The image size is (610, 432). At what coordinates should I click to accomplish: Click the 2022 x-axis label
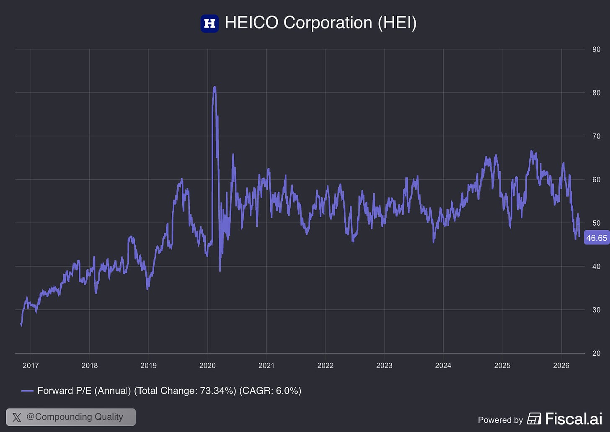point(325,365)
